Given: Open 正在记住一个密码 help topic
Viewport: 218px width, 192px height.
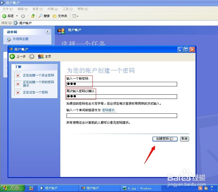Looking at the screenshot, I should 35,92.
